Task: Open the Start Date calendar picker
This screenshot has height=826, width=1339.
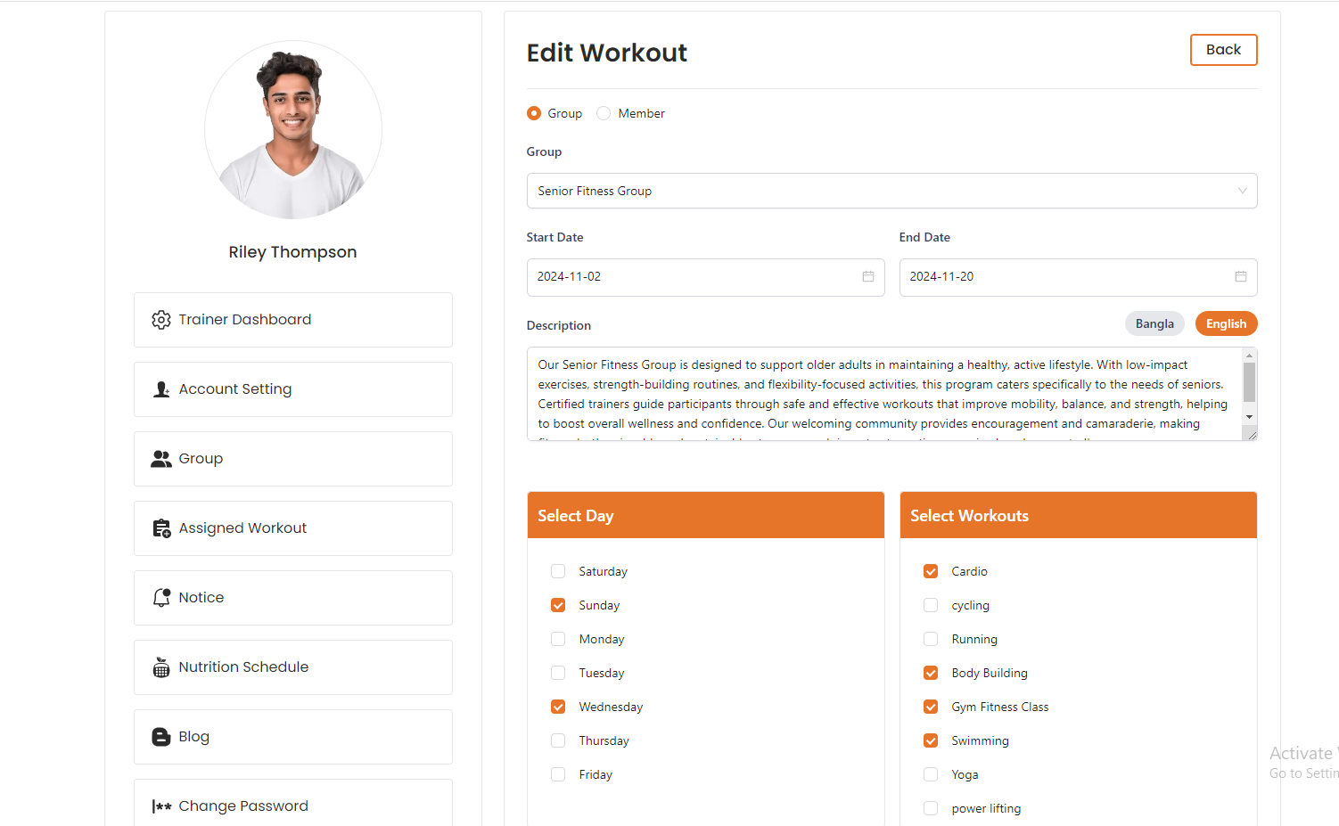Action: pyautogui.click(x=867, y=277)
